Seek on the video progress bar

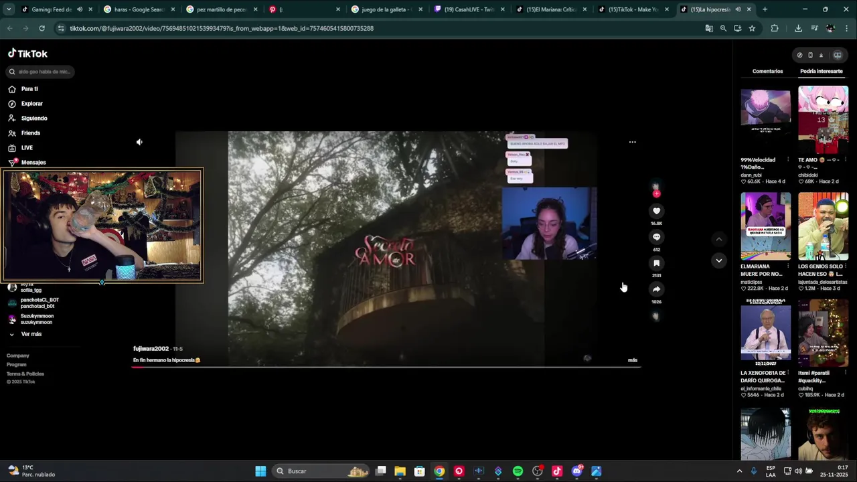coord(386,367)
